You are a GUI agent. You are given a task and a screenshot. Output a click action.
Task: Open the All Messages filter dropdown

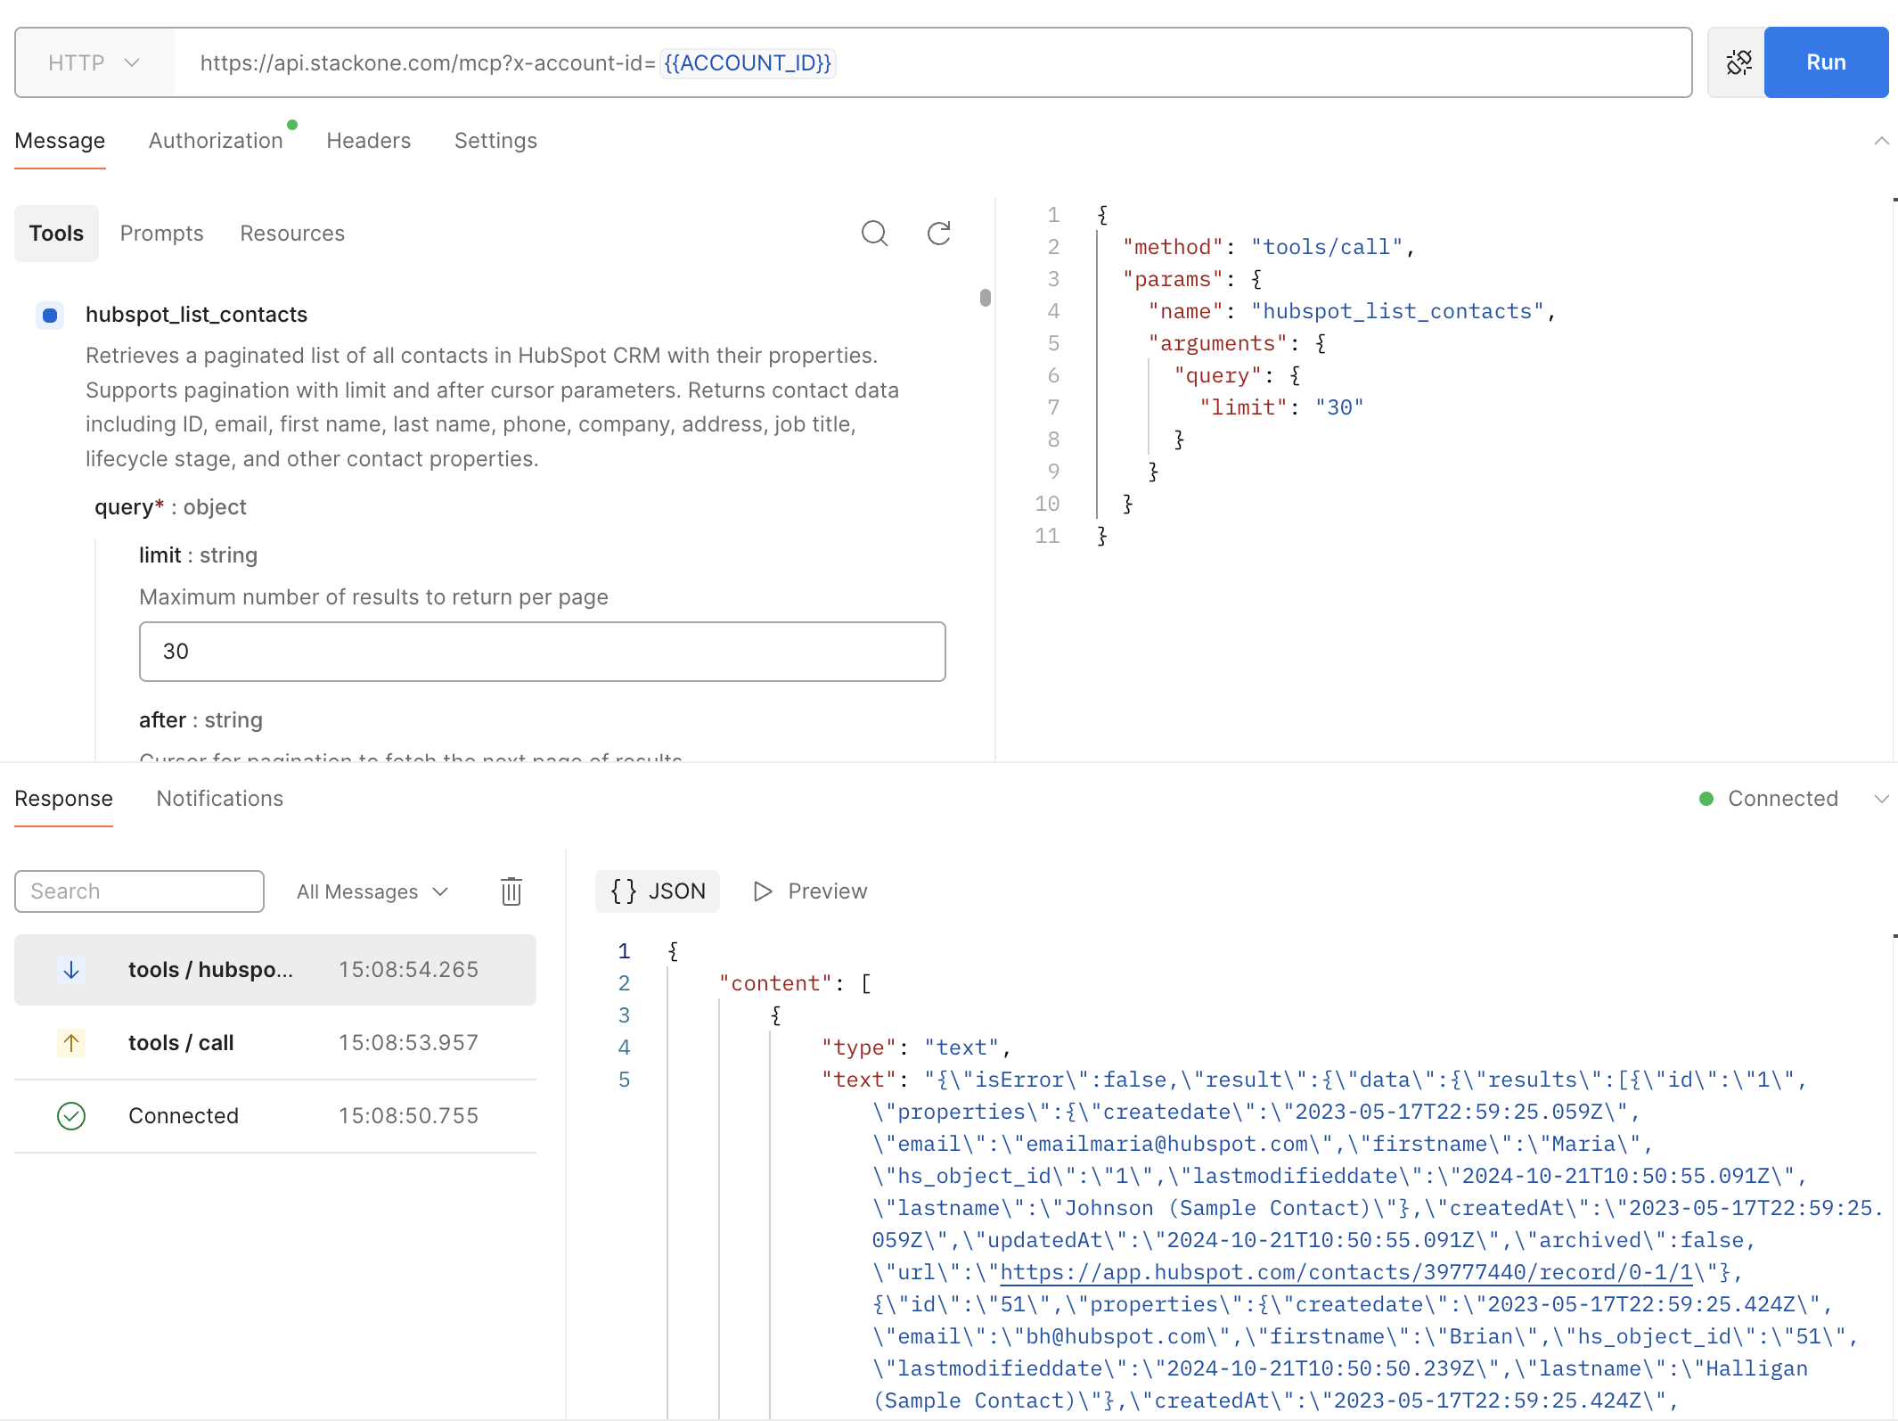pyautogui.click(x=371, y=891)
